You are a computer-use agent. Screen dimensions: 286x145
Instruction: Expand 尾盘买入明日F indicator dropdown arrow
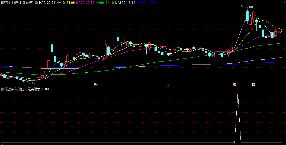(2, 89)
